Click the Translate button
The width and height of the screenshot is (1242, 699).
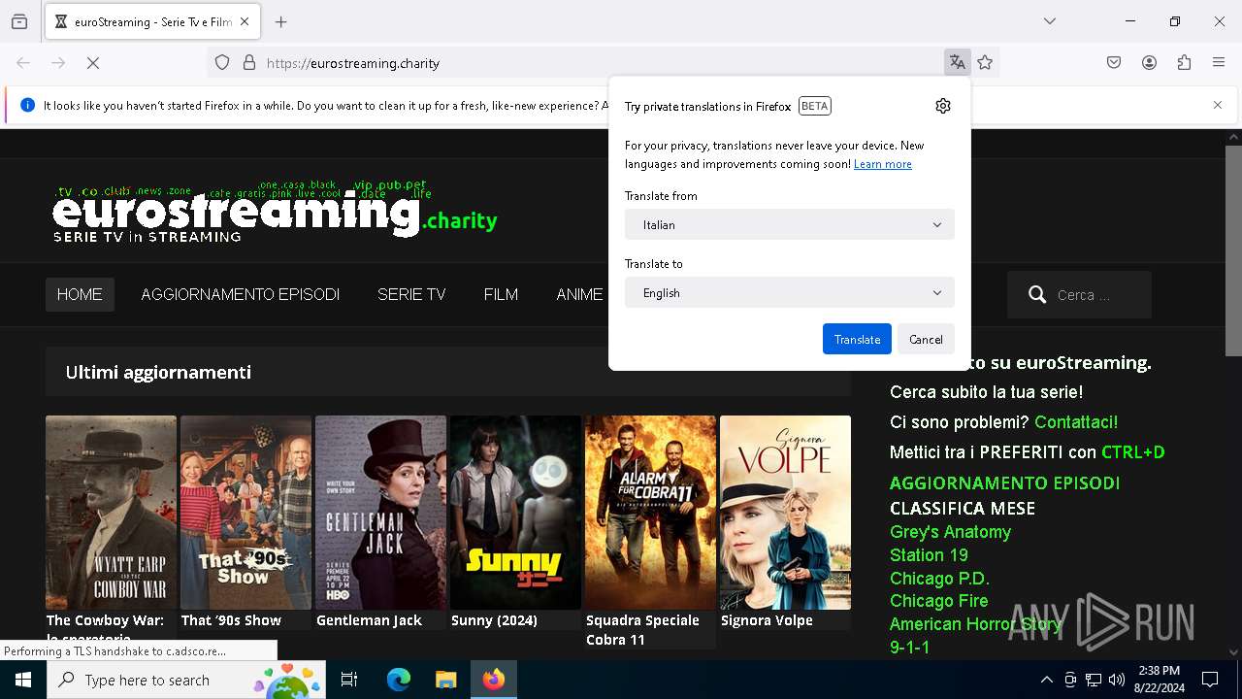tap(857, 339)
